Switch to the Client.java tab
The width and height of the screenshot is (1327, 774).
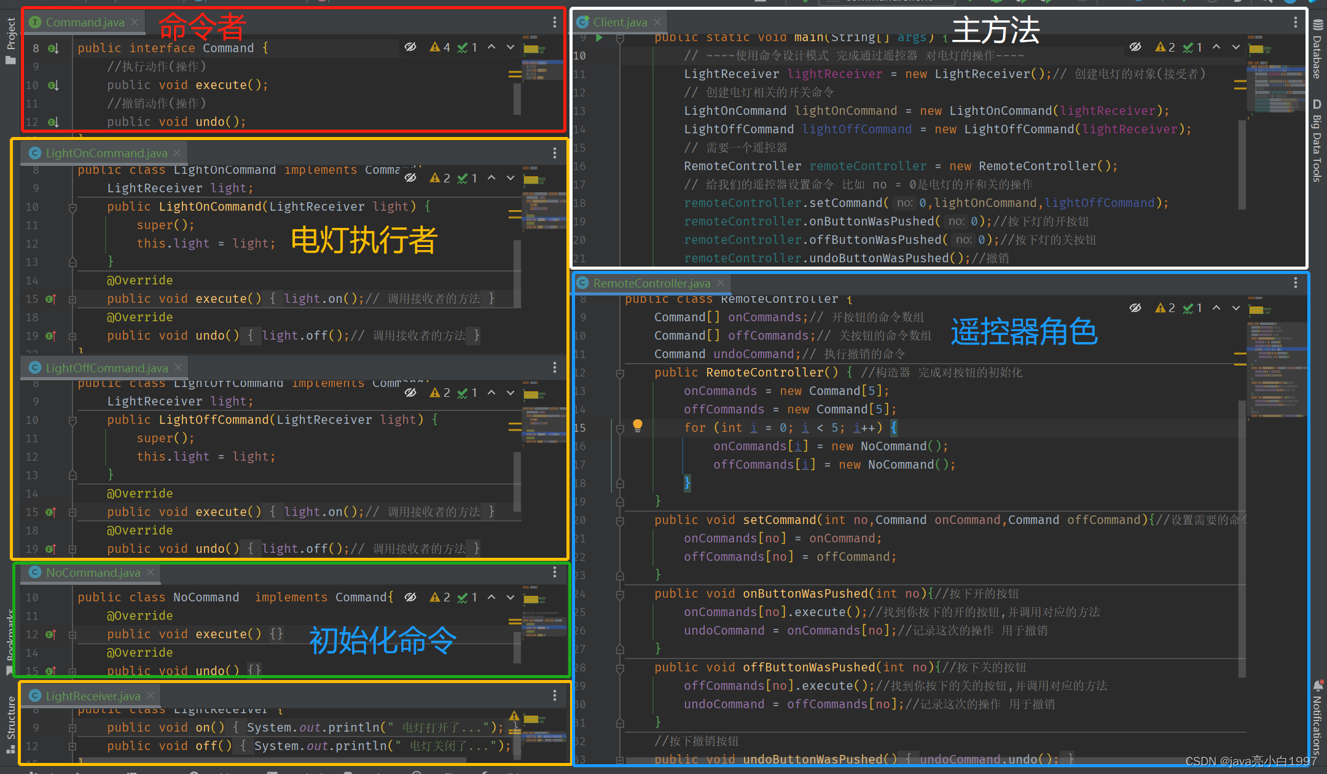(x=619, y=22)
